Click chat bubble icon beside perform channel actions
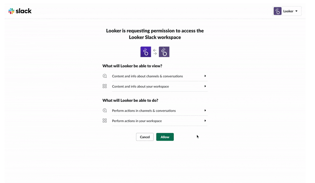The image size is (315, 183). point(105,110)
